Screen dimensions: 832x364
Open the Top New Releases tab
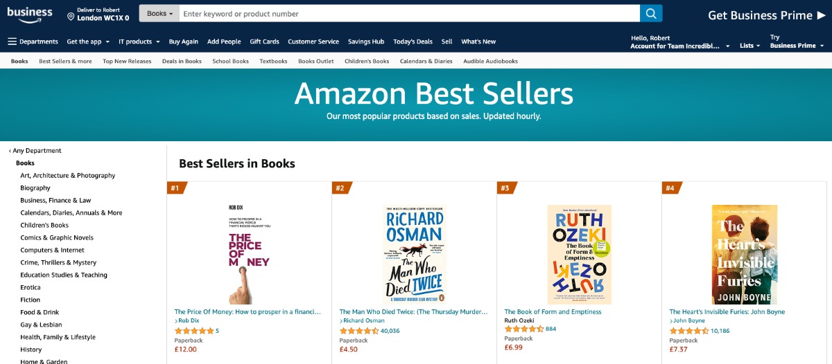(x=127, y=61)
